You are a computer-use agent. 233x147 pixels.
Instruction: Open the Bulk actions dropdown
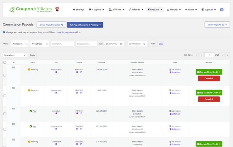[x=15, y=55]
